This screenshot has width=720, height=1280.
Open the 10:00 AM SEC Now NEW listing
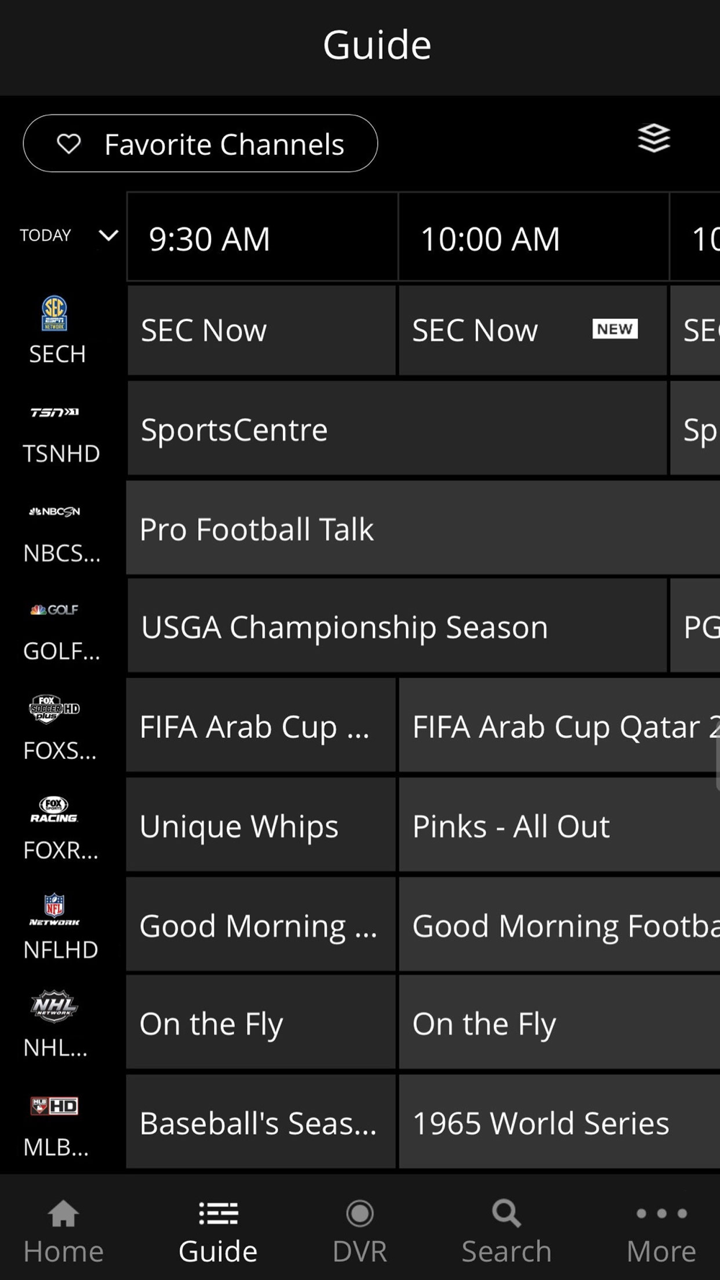pyautogui.click(x=533, y=330)
